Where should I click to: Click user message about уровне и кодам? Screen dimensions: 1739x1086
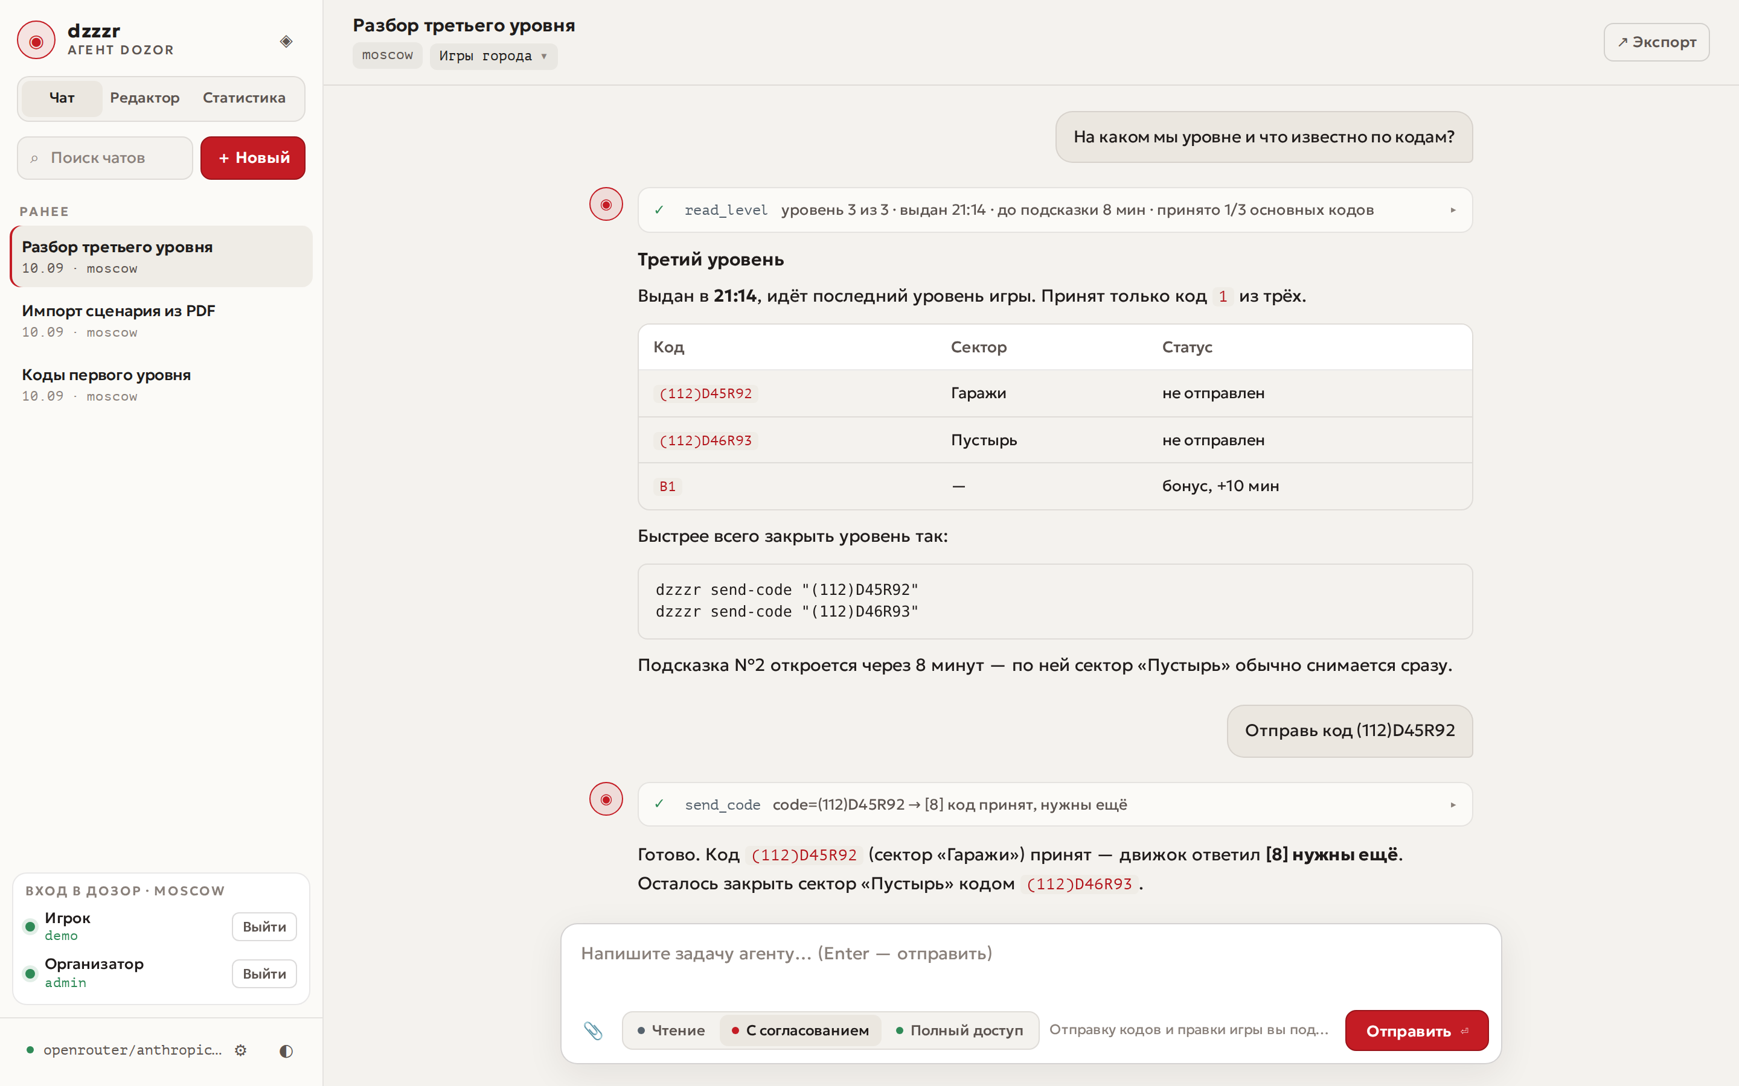pos(1263,136)
